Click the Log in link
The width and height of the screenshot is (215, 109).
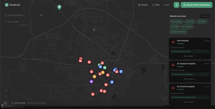167,5
